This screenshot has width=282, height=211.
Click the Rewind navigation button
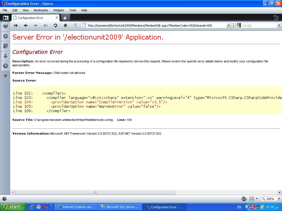pyautogui.click(x=16, y=26)
